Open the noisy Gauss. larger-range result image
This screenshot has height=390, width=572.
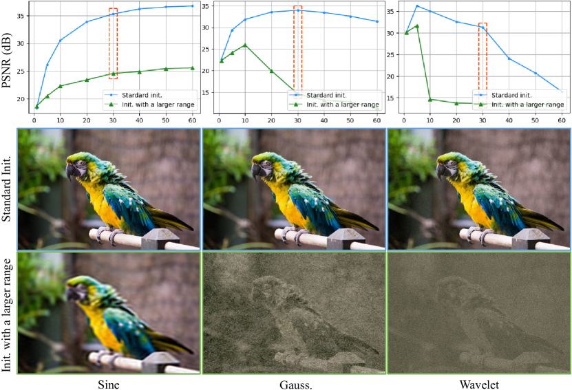coord(294,313)
